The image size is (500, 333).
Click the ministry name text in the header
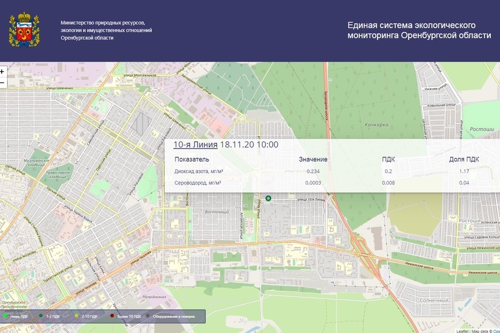point(106,30)
